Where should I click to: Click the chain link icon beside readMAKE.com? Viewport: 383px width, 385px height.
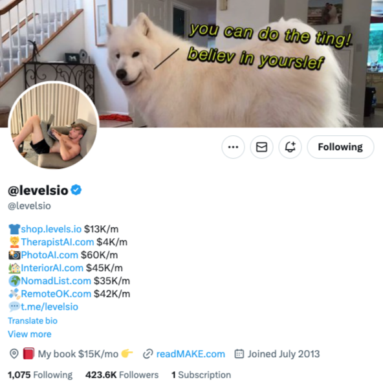click(x=148, y=354)
